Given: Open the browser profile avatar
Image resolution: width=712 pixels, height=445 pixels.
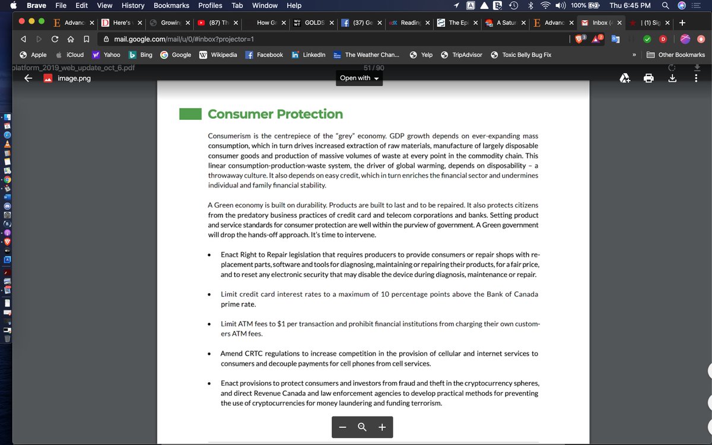Looking at the screenshot, I should (x=685, y=39).
